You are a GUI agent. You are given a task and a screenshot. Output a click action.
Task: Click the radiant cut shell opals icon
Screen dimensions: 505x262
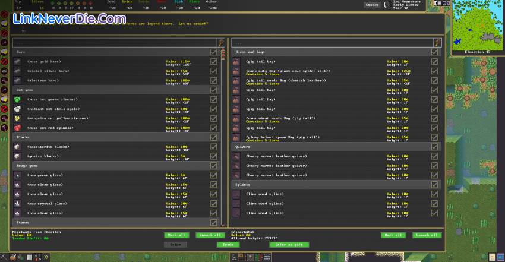pyautogui.click(x=18, y=109)
